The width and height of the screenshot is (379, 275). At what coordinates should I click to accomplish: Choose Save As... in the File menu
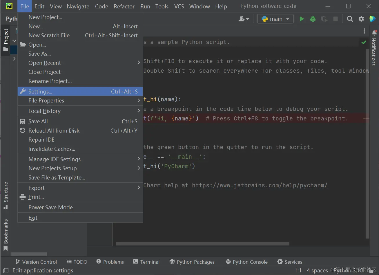pos(80,54)
